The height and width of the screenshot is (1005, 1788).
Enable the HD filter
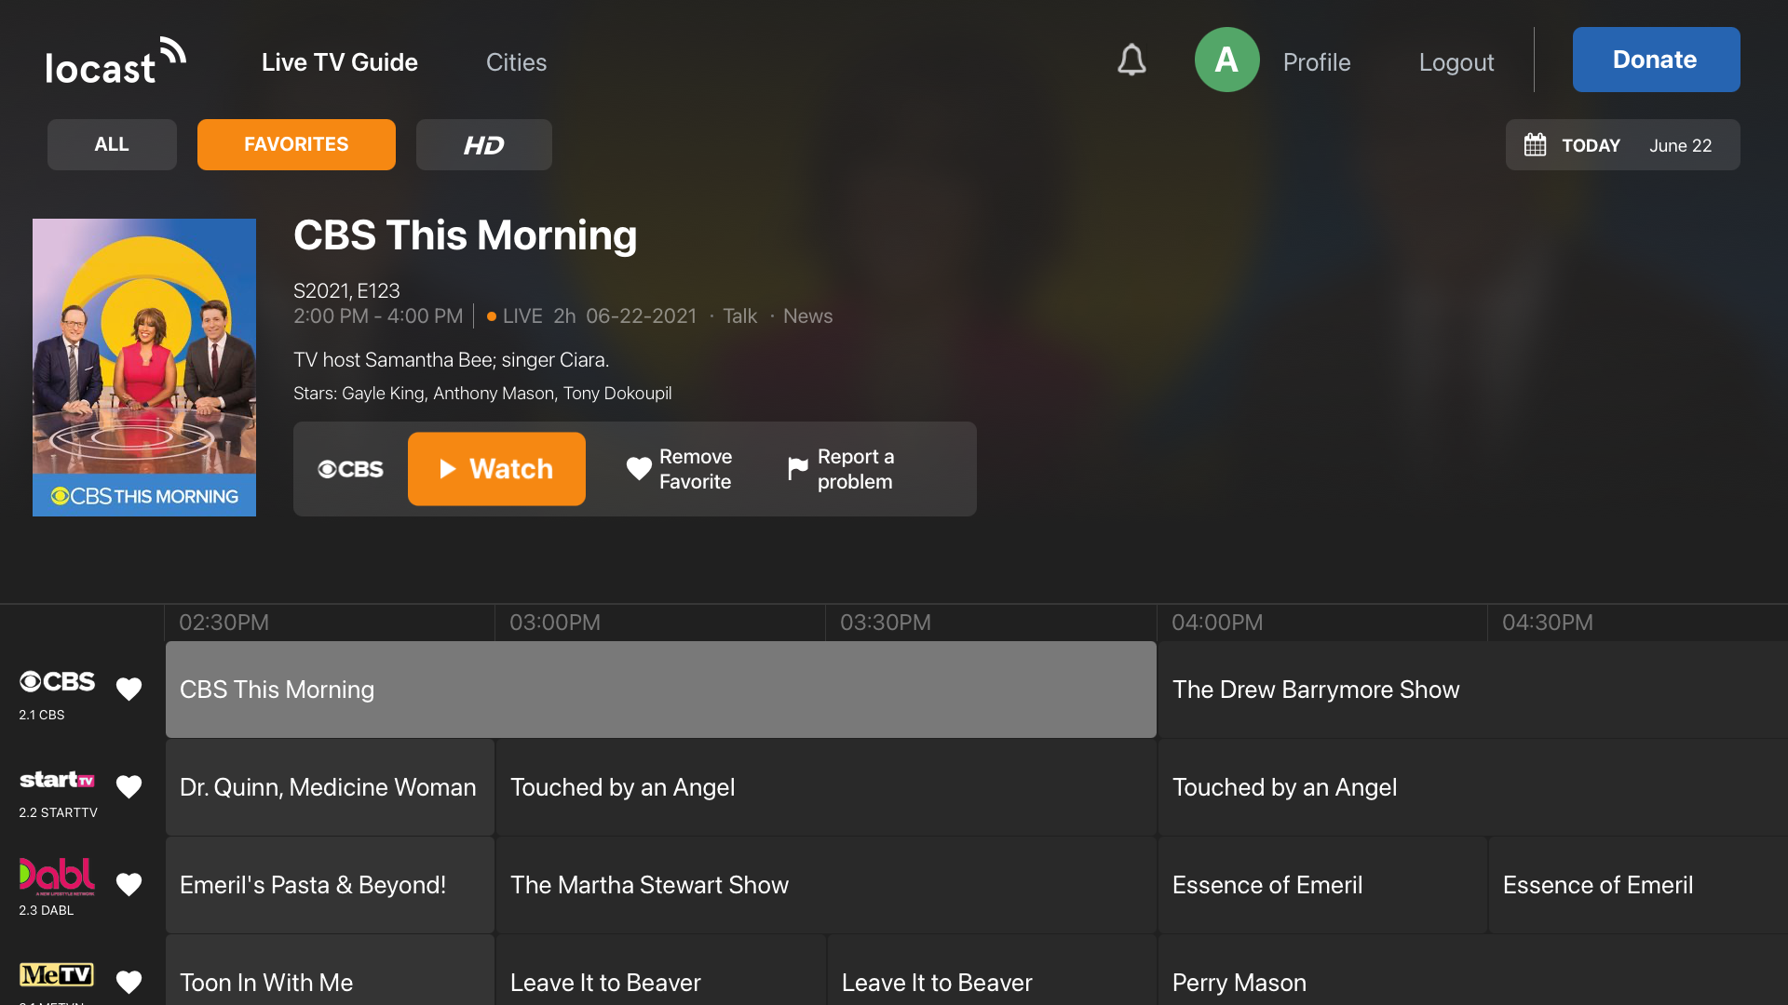[x=483, y=144]
